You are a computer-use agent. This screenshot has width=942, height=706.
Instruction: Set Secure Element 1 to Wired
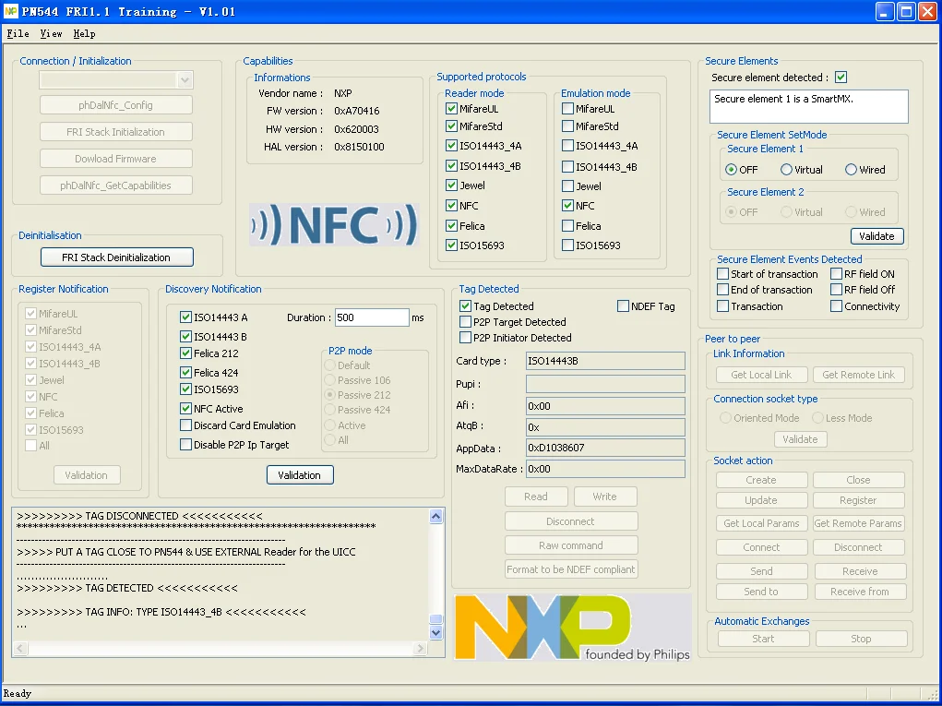pos(852,170)
